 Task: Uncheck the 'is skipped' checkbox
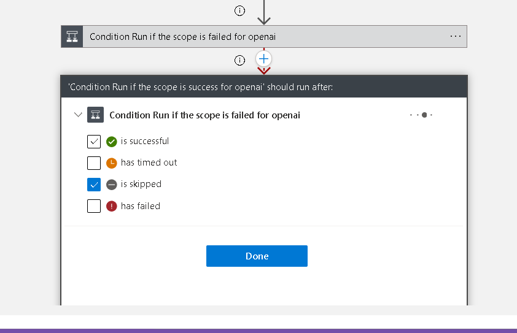94,185
